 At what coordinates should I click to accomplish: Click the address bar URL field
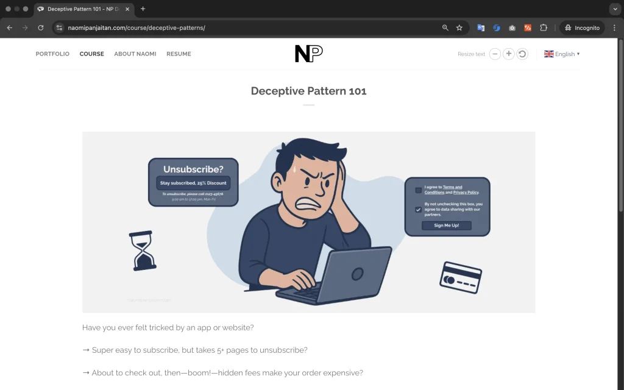point(244,28)
